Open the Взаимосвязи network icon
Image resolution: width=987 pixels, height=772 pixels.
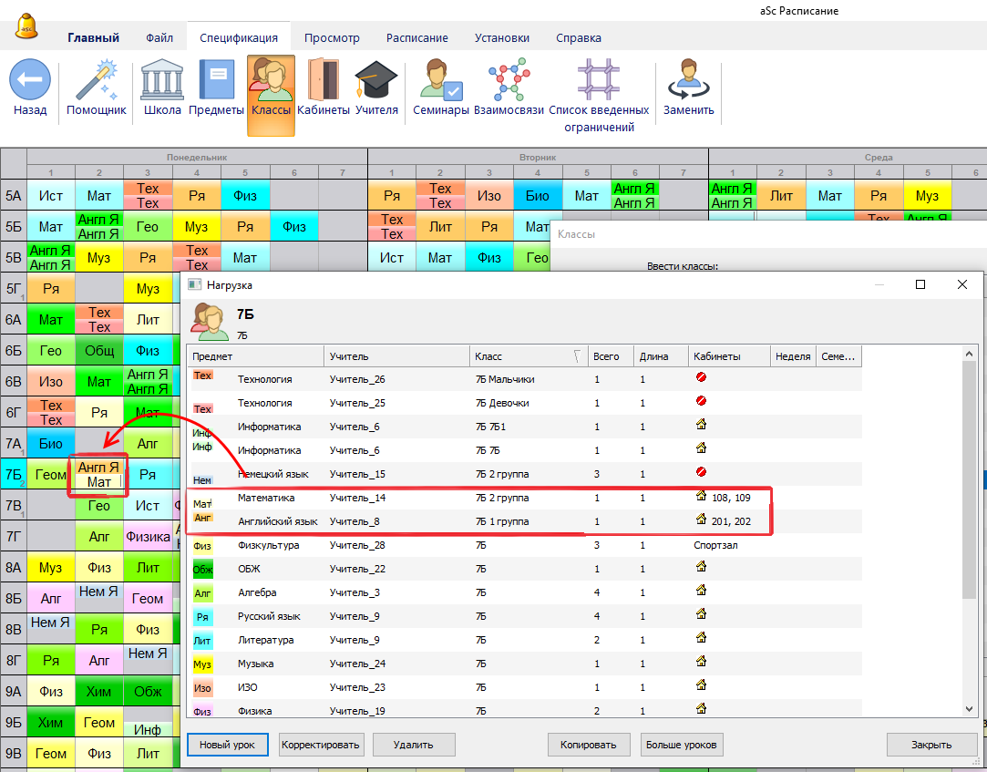pyautogui.click(x=509, y=80)
